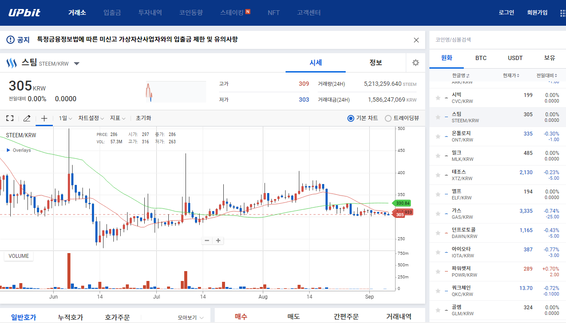Viewport: 566px width, 323px height.
Task: Open the apps grid menu icon
Action: pos(563,13)
